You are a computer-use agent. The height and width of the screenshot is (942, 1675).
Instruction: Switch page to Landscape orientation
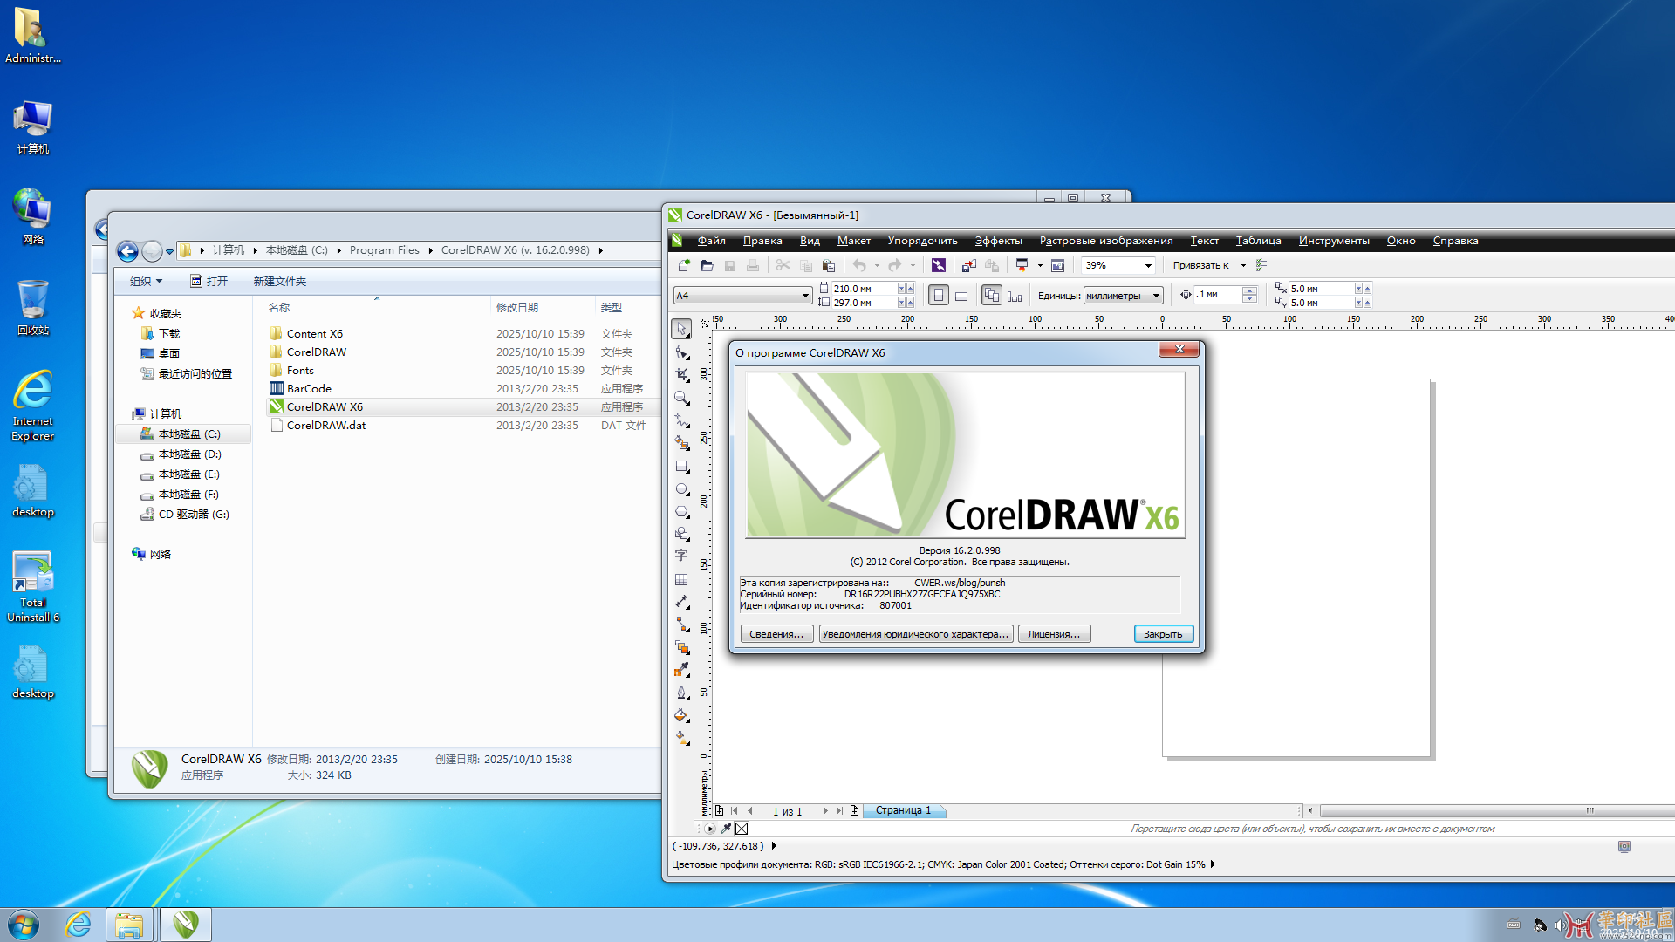[961, 296]
